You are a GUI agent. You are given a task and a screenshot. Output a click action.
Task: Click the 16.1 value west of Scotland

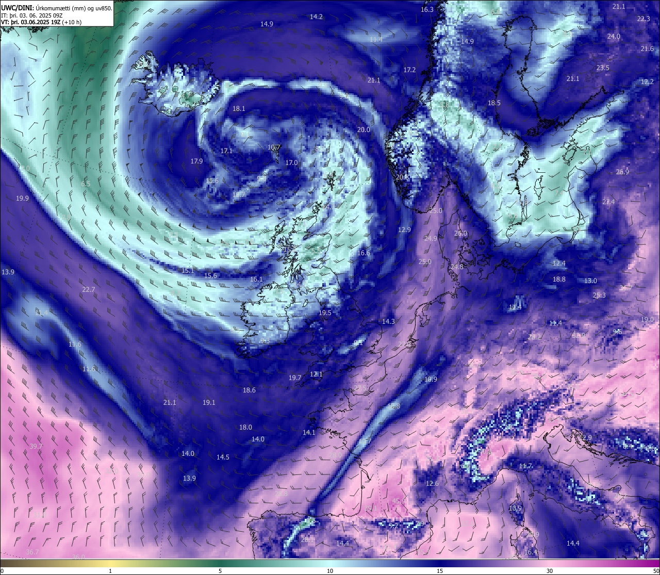(256, 279)
